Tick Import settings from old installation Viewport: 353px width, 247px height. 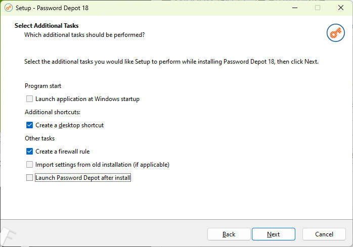tap(30, 165)
